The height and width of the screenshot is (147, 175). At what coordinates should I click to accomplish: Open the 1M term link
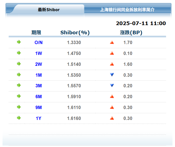point(39,75)
